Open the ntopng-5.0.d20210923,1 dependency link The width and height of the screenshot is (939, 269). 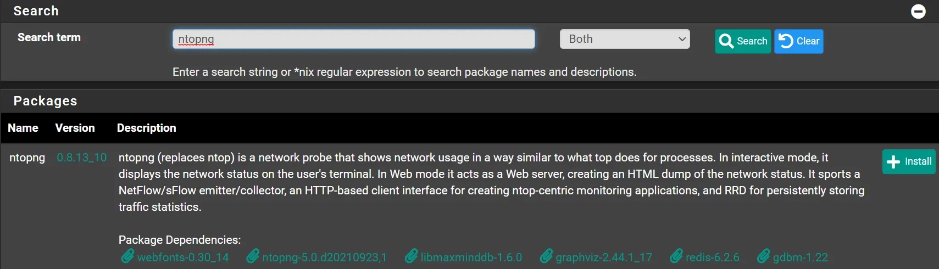coord(324,257)
